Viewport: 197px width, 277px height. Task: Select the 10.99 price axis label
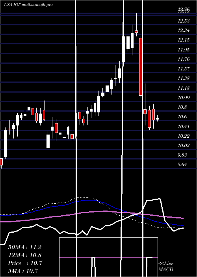click(184, 97)
